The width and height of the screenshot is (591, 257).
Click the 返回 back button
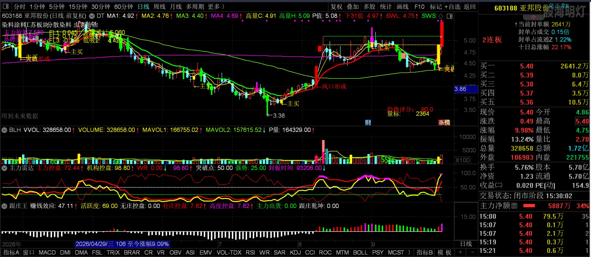470,7
